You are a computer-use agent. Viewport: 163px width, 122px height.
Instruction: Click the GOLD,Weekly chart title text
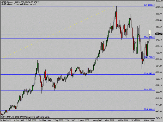pyautogui.click(x=7, y=2)
